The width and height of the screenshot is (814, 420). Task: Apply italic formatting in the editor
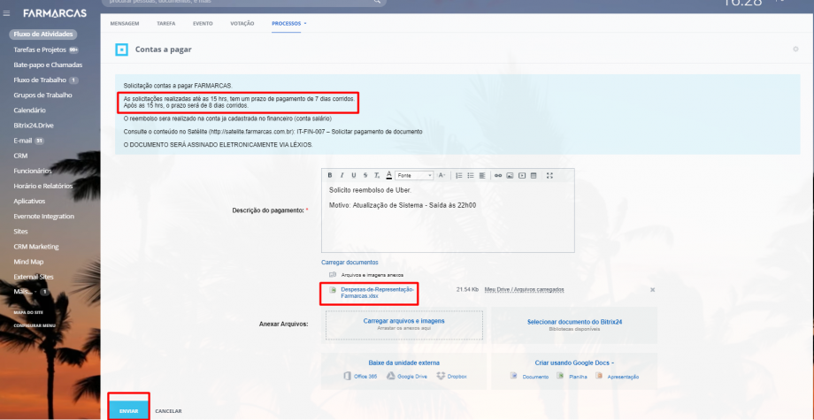(x=342, y=175)
